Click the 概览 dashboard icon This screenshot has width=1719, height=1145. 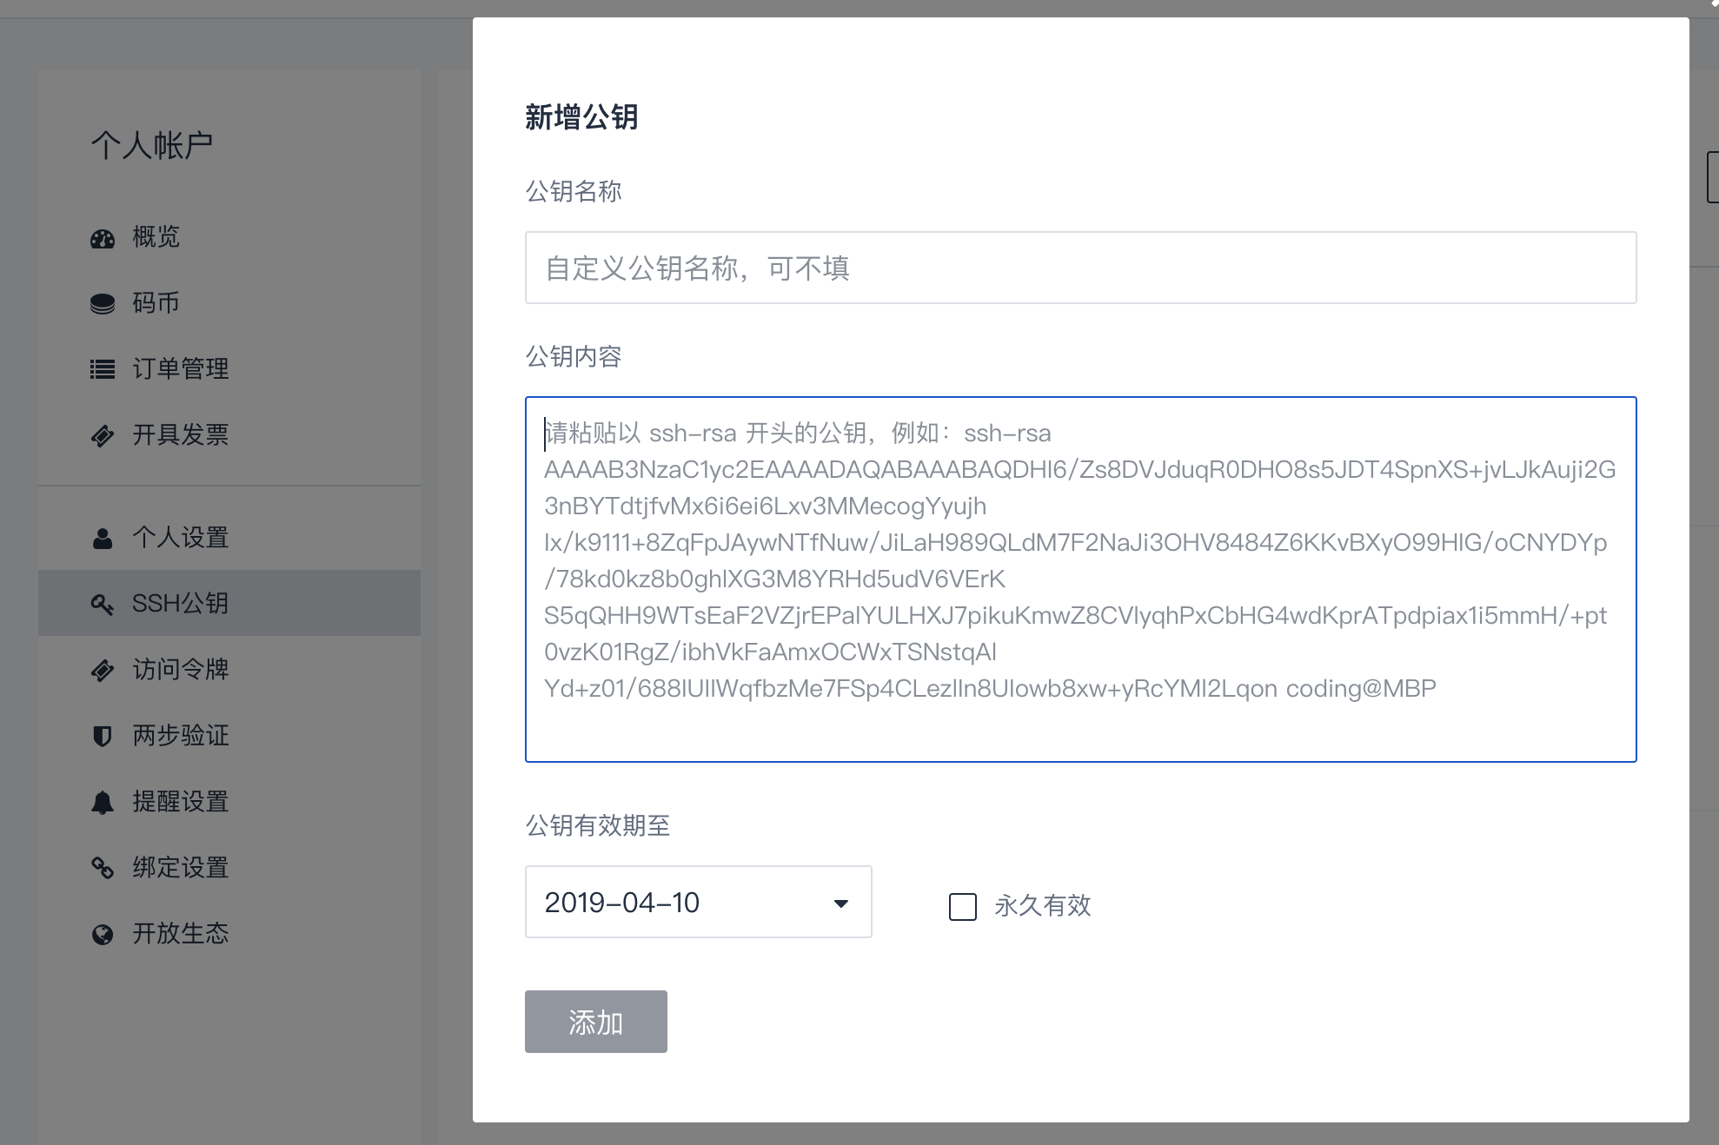[102, 237]
